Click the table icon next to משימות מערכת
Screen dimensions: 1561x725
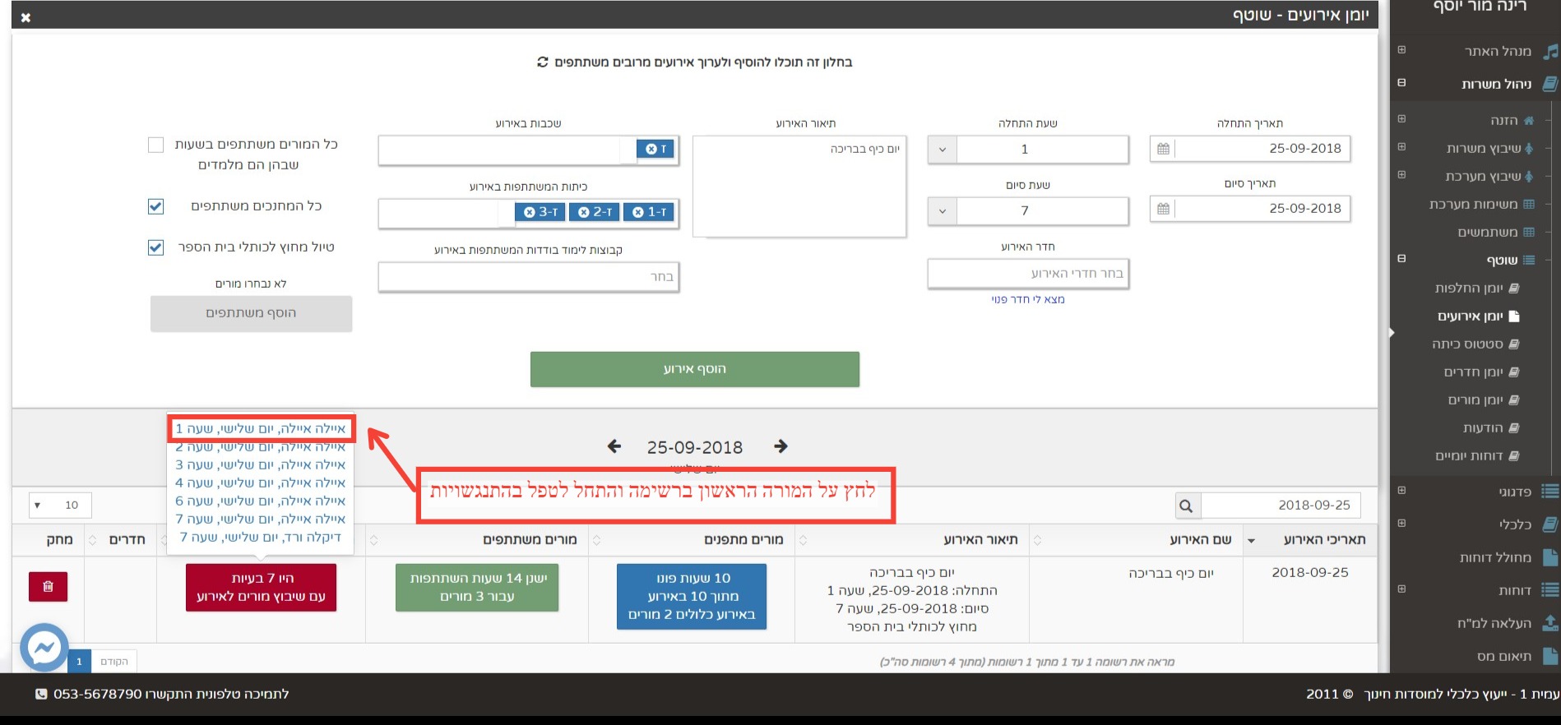[x=1529, y=205]
